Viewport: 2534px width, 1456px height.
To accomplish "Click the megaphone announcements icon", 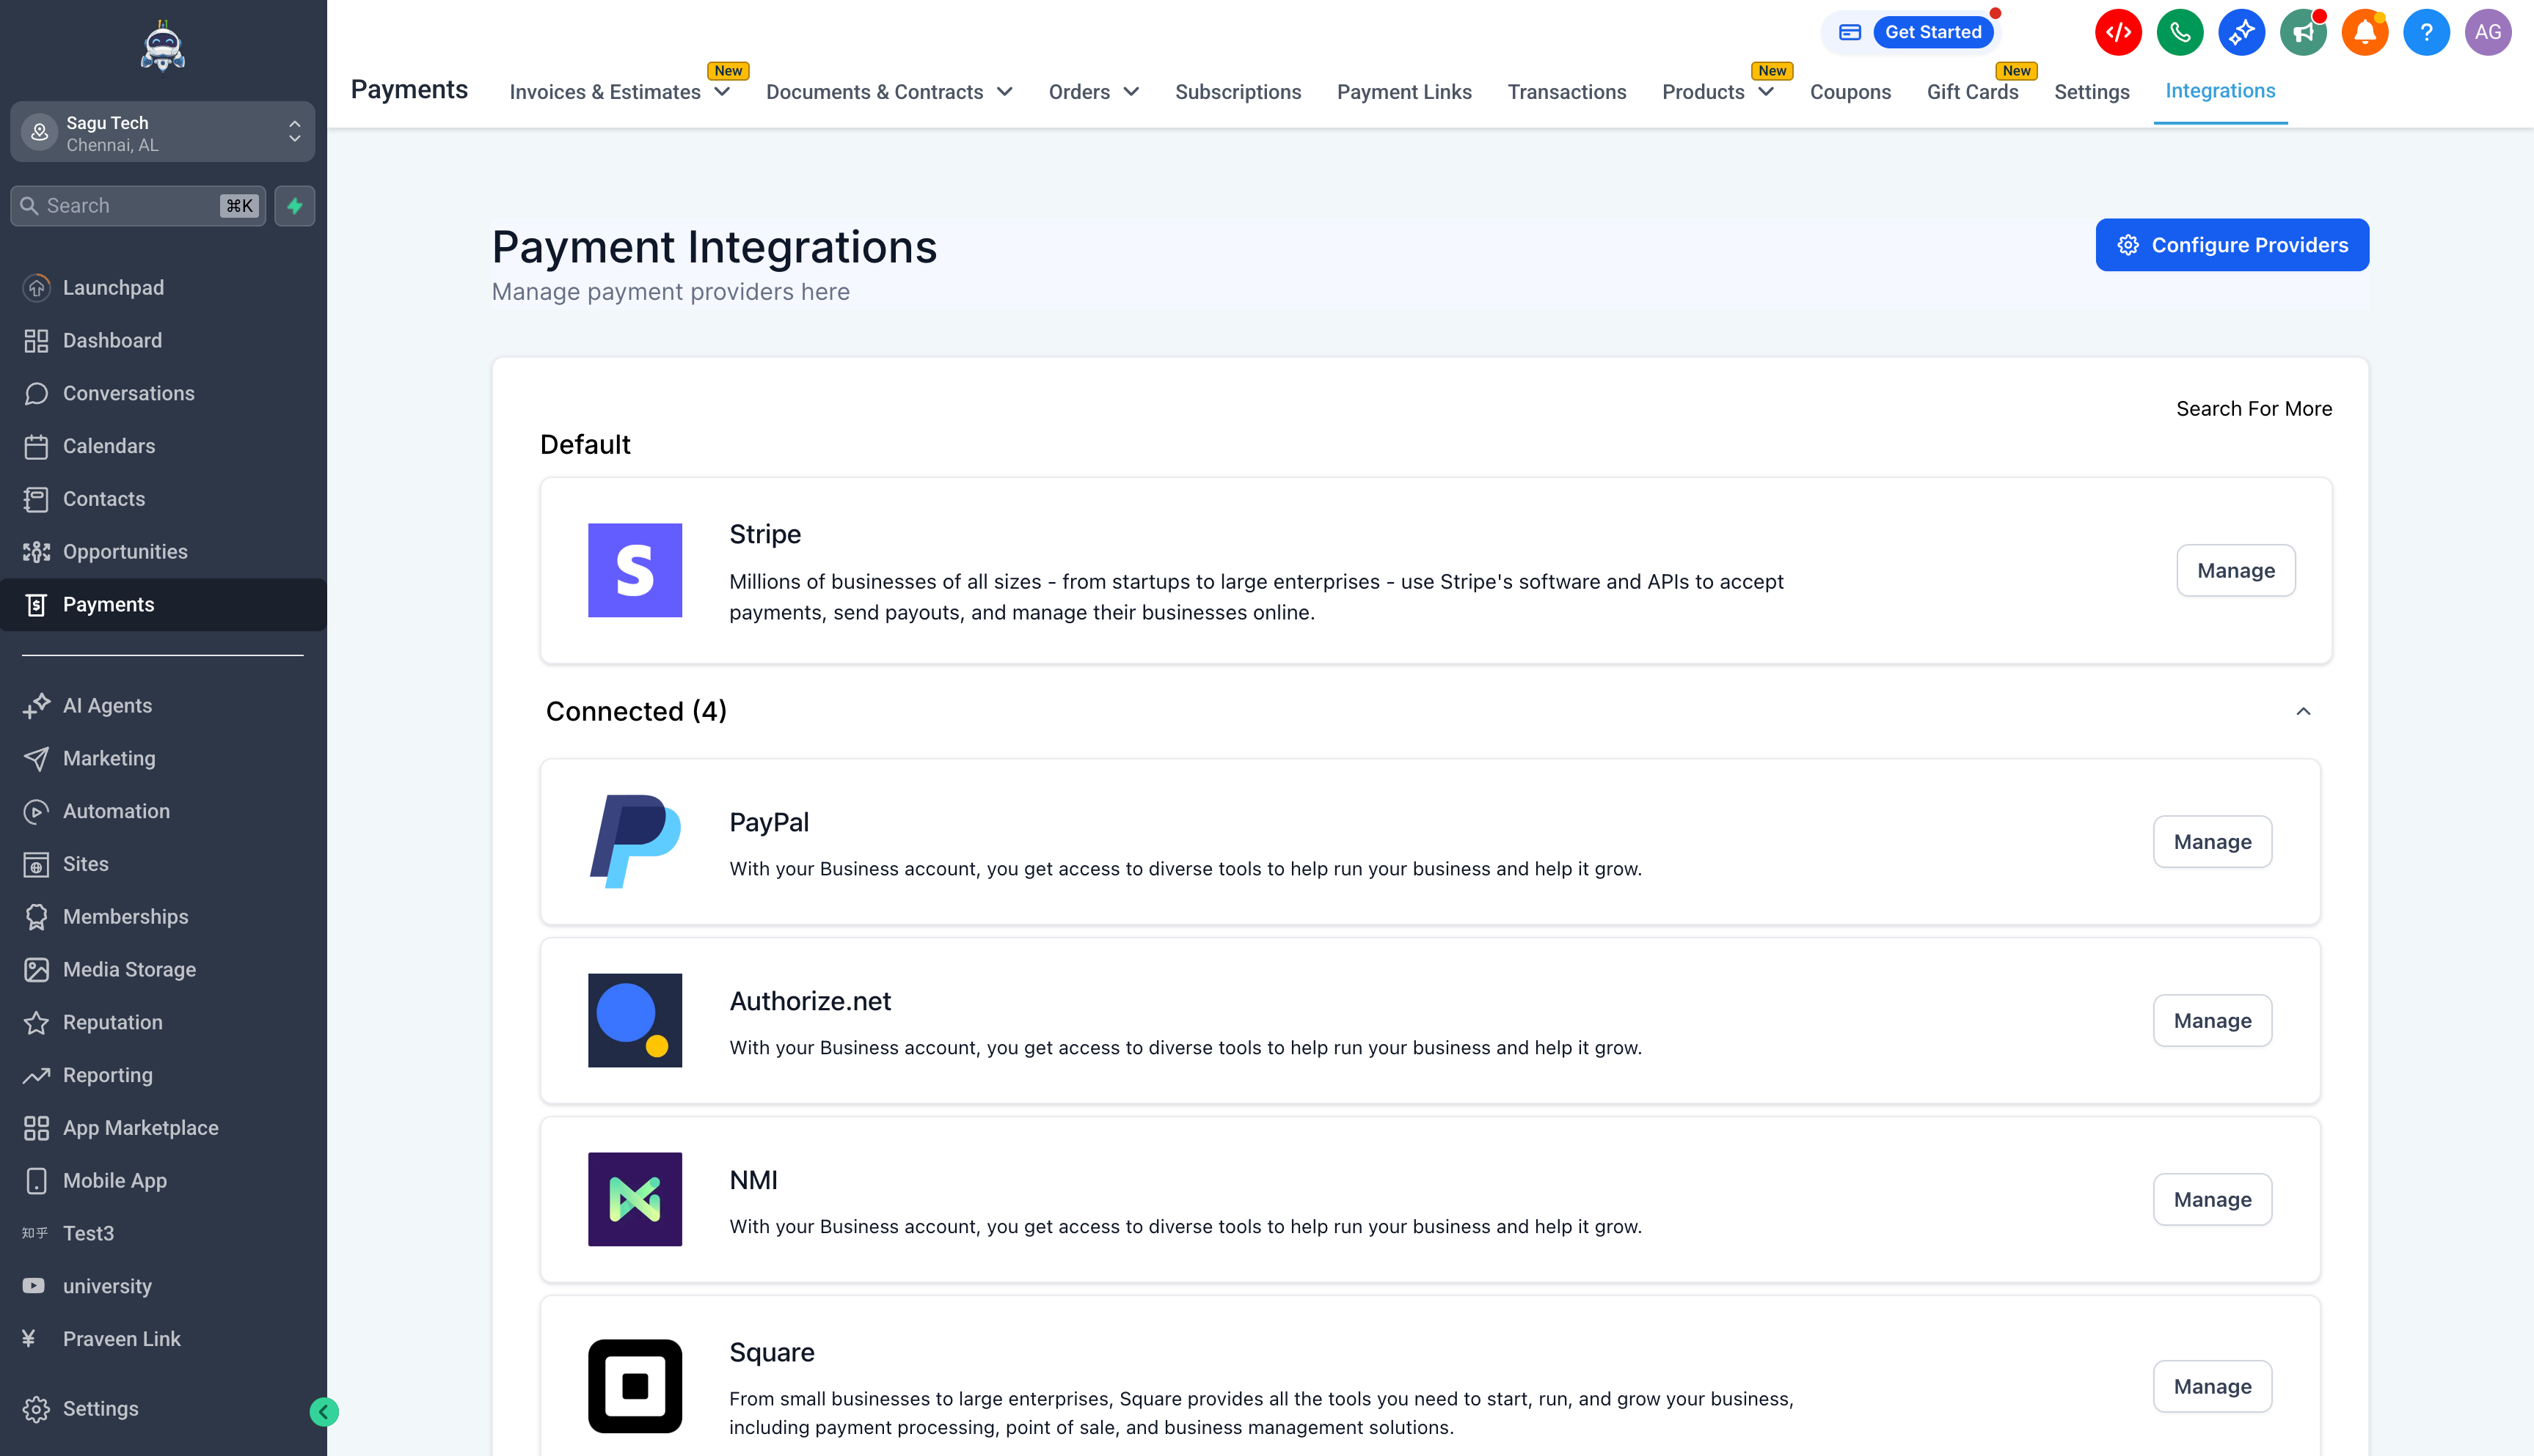I will click(2303, 33).
